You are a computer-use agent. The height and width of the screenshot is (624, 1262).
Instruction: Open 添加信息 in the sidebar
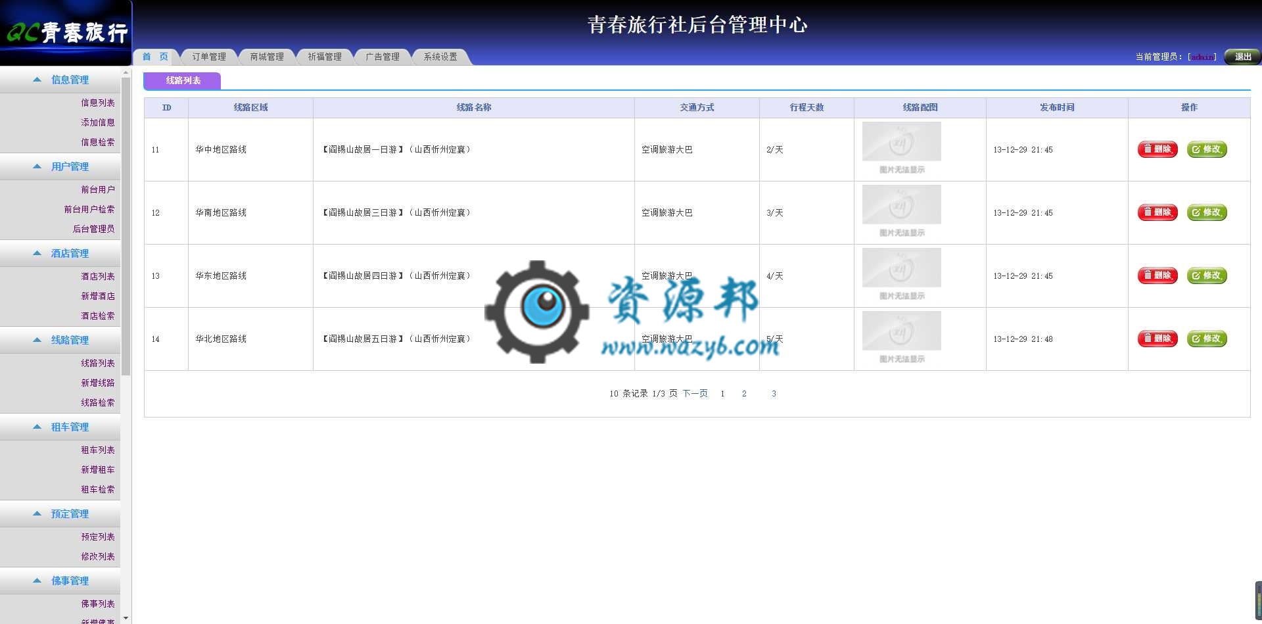pos(98,122)
